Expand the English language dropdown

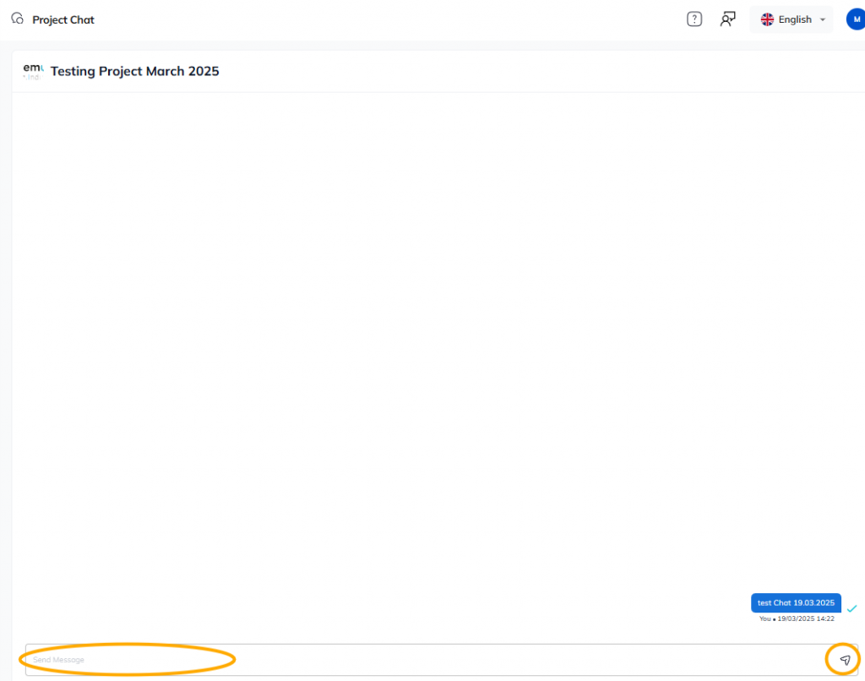794,19
